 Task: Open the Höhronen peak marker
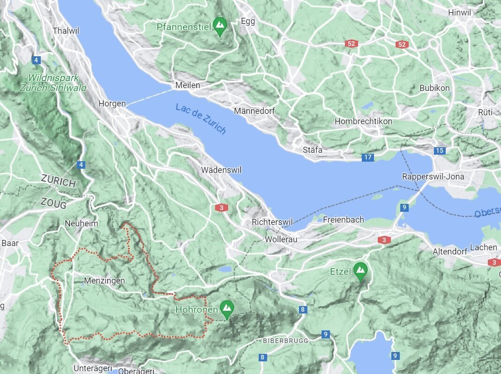227,309
